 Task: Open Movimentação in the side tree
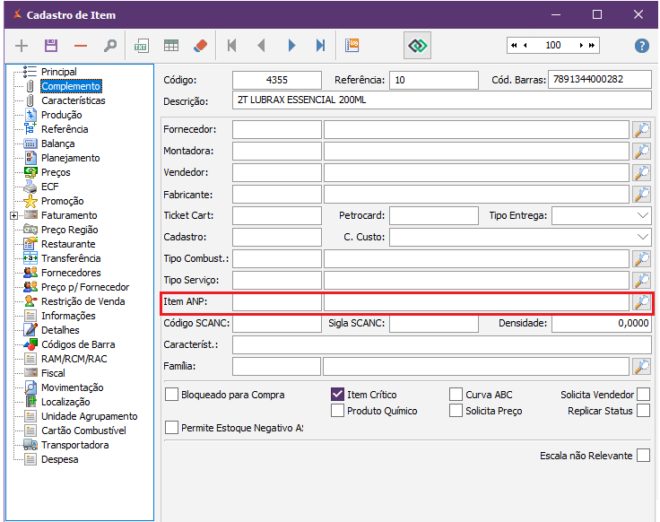[72, 387]
